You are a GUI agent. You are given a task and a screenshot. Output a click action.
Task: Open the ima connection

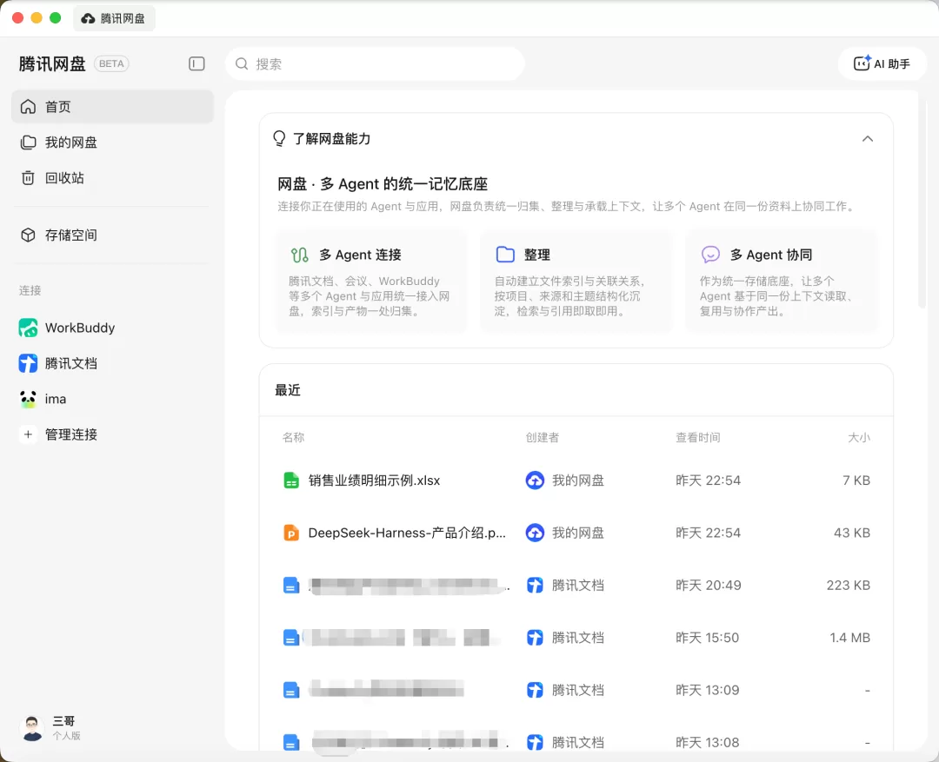click(112, 399)
